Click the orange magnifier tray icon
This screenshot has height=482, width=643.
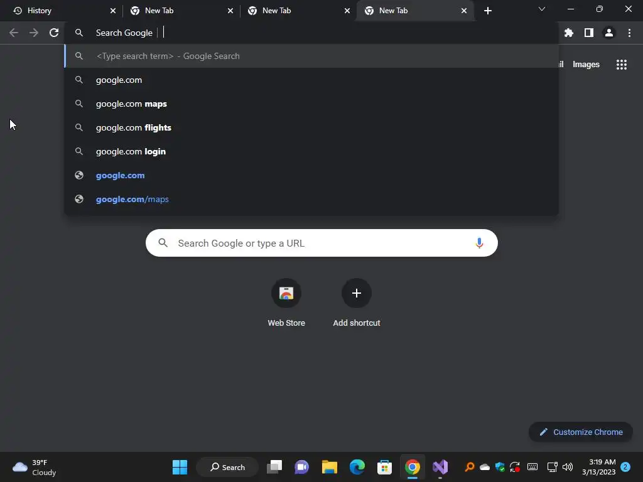(x=470, y=467)
